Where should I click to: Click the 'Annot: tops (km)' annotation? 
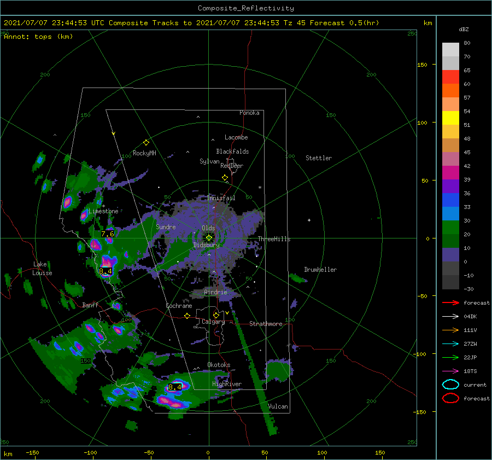coord(38,37)
